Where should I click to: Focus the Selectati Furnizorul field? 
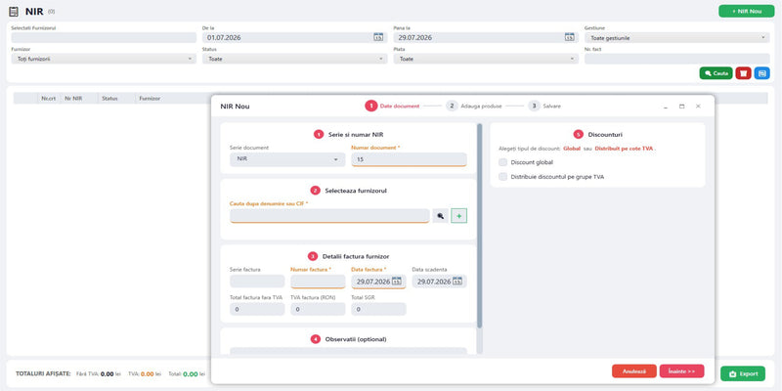tap(104, 38)
